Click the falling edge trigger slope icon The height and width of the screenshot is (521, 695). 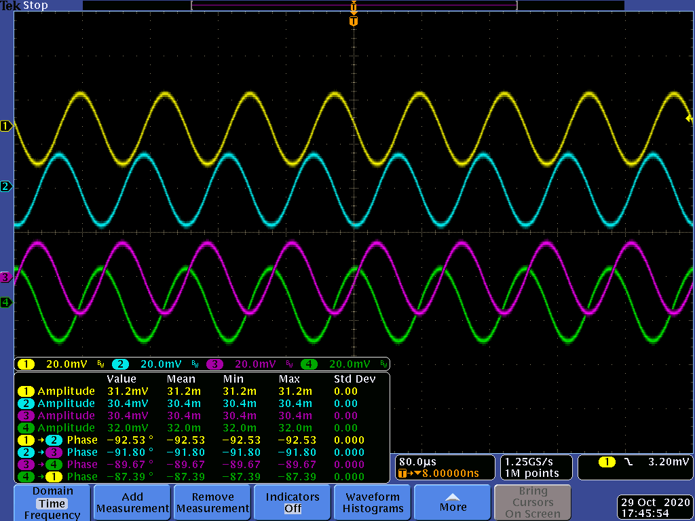pyautogui.click(x=628, y=462)
